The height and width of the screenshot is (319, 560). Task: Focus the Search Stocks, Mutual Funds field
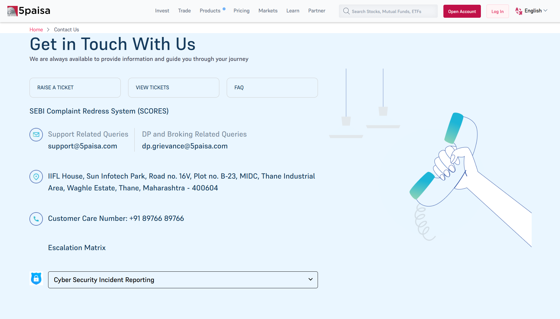coord(388,11)
